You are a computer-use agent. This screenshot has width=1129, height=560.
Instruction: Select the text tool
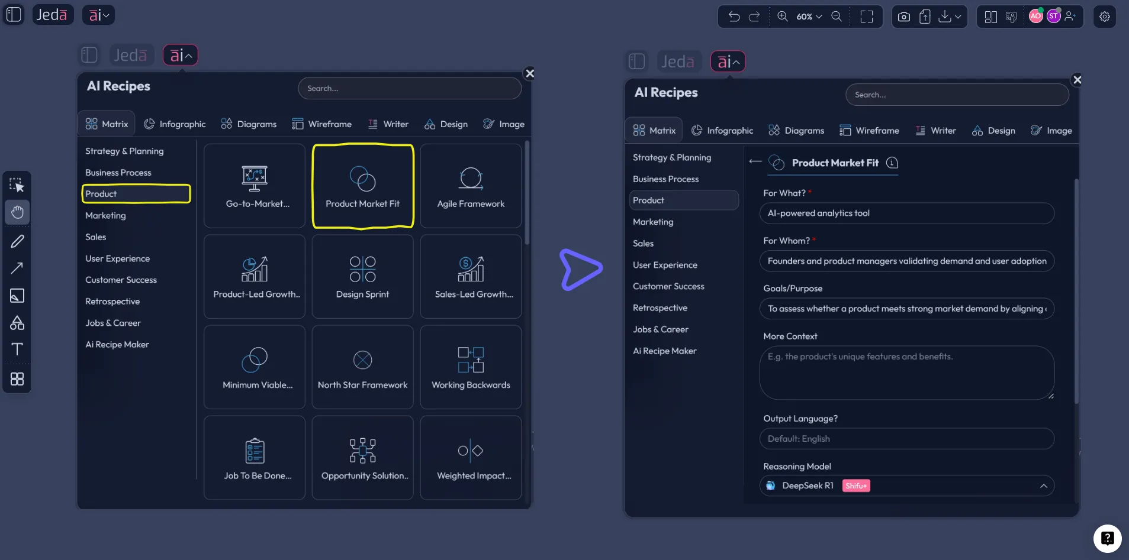(17, 349)
